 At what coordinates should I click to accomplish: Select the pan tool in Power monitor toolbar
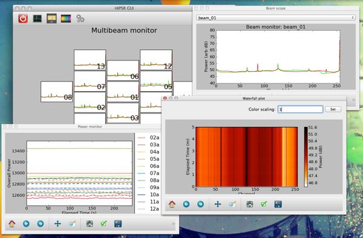[57, 224]
